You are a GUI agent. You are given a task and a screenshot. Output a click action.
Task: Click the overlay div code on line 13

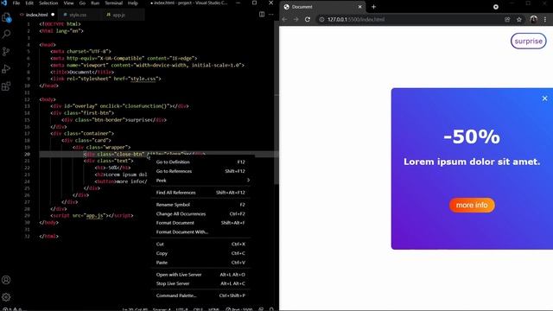point(119,106)
